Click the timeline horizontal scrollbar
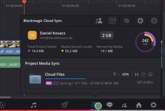Screen dimensions: 165x111 [6, 97]
